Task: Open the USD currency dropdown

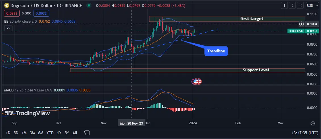Action: [312, 5]
